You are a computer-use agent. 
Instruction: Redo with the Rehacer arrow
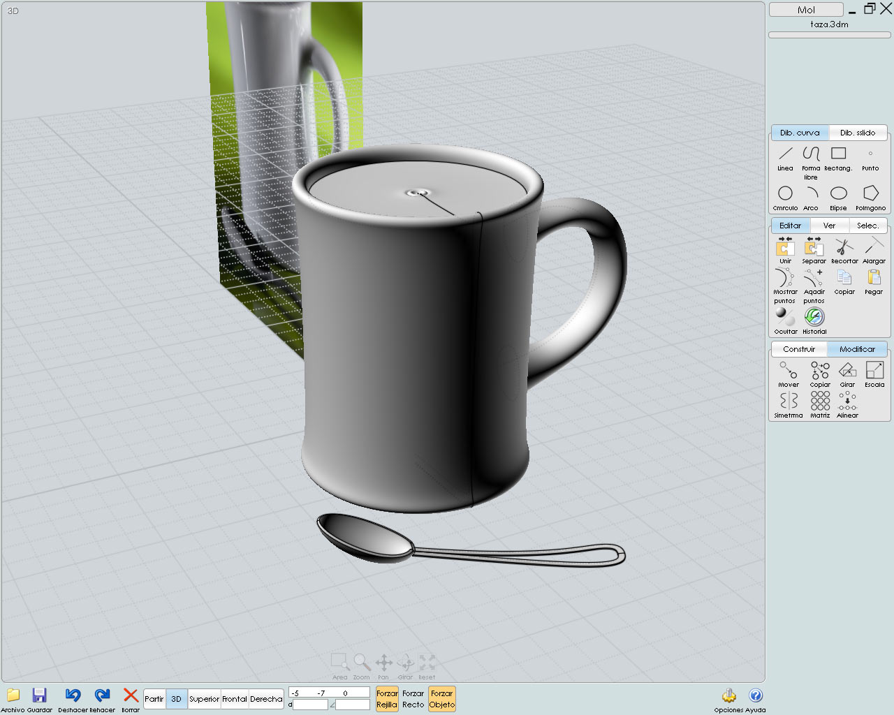click(102, 700)
